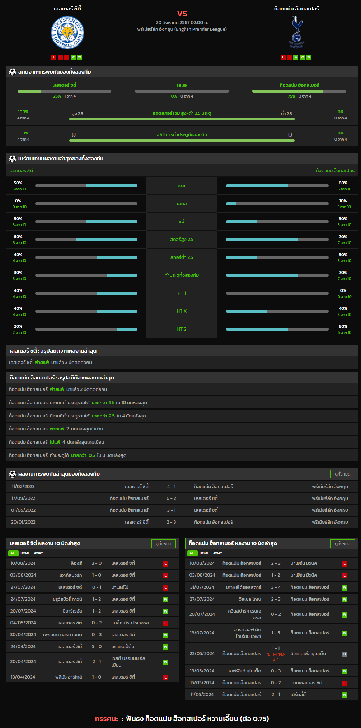Switch to AWAY tab in Tottenham's last-10 panel

tap(217, 553)
